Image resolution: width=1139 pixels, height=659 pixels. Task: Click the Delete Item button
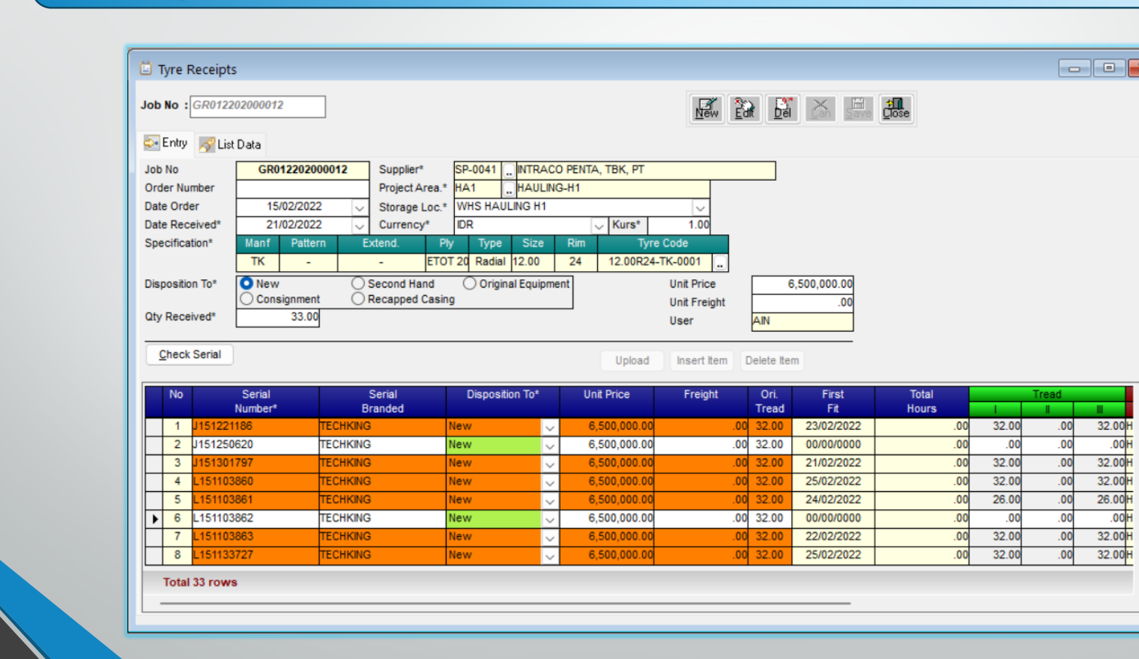point(773,360)
